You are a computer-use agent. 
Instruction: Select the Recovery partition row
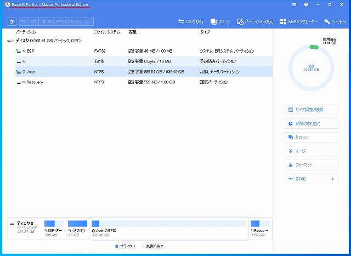[x=144, y=82]
